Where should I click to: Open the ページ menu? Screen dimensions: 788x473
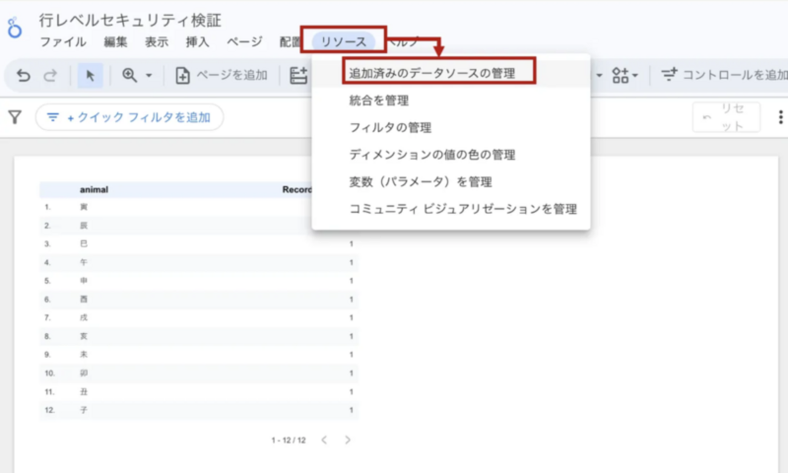click(x=244, y=42)
